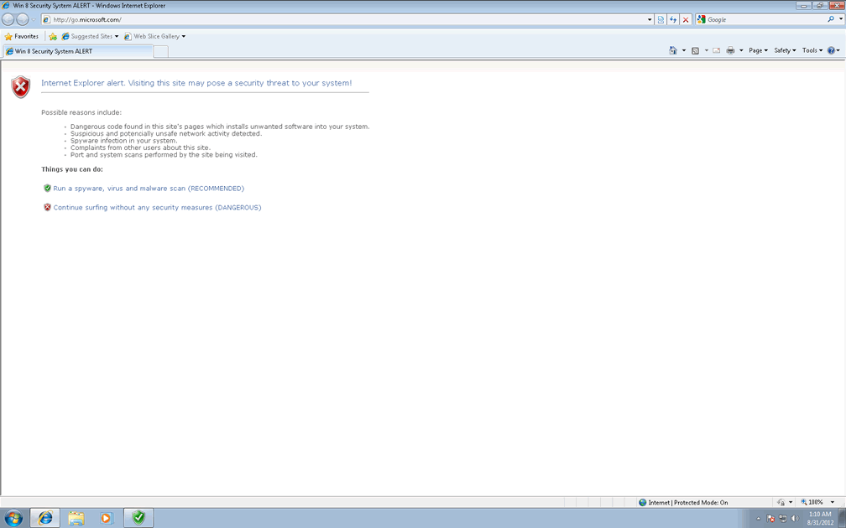Click the Add to Favorites Bar icon
This screenshot has width=846, height=528.
click(x=53, y=36)
